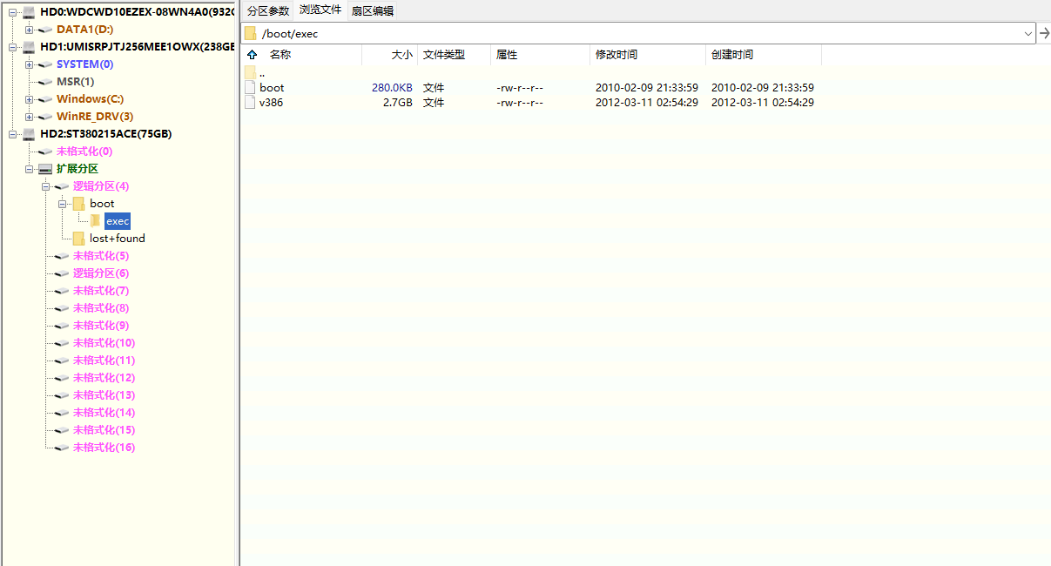Viewport: 1051px width, 566px height.
Task: Select the 扩展分区 extended partition icon
Action: coord(44,168)
